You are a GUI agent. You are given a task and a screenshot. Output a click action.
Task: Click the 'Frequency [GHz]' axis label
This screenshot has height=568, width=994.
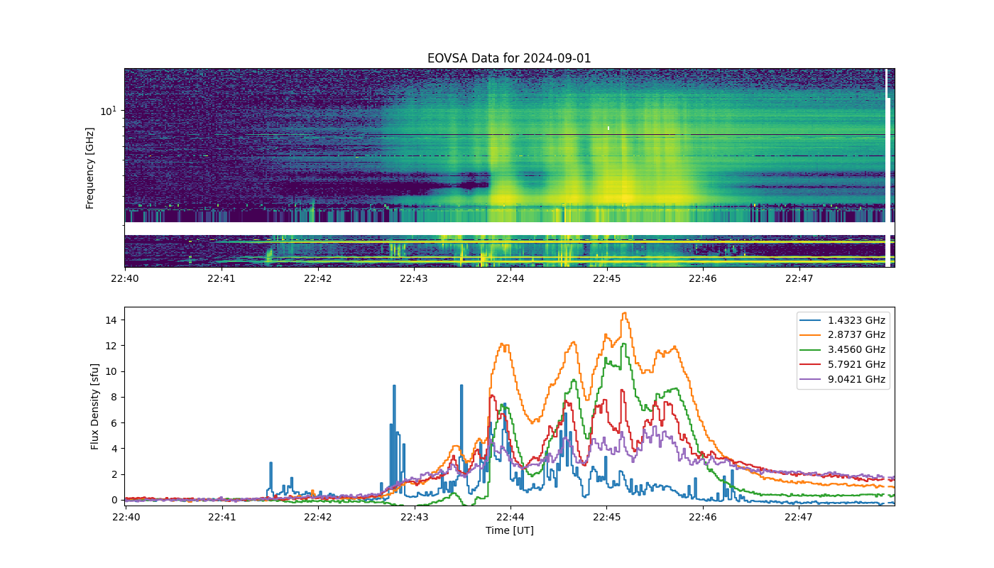point(90,168)
